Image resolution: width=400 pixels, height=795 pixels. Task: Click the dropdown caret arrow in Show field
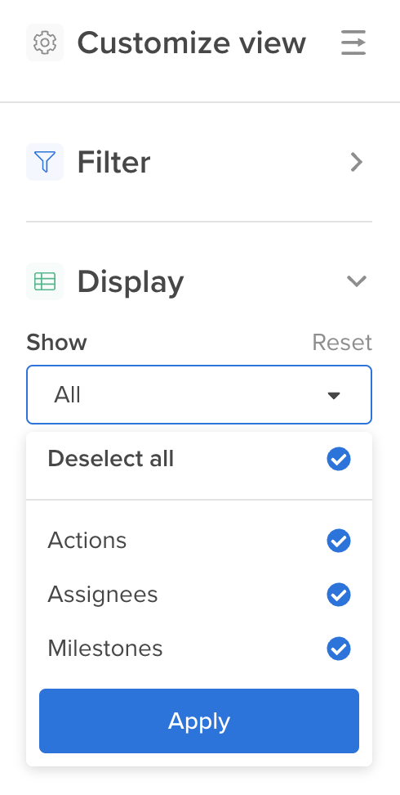tap(334, 395)
